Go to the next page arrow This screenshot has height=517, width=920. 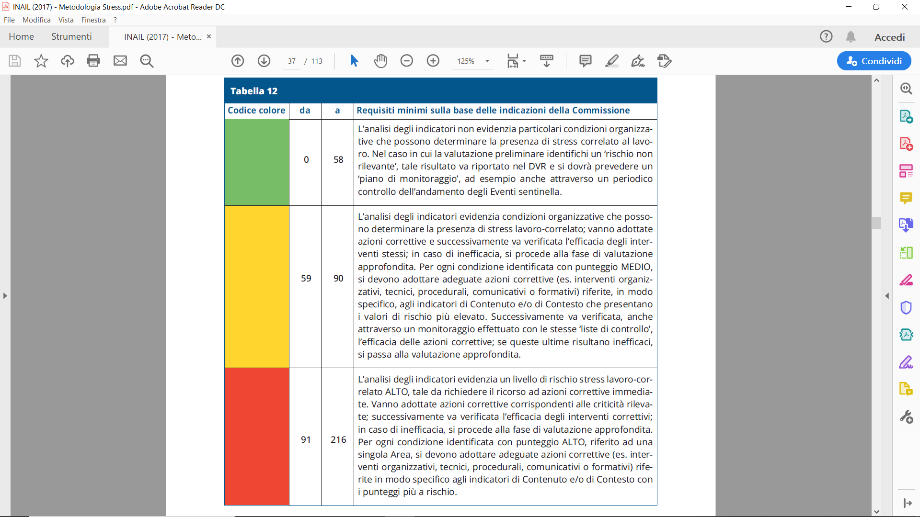[x=264, y=61]
